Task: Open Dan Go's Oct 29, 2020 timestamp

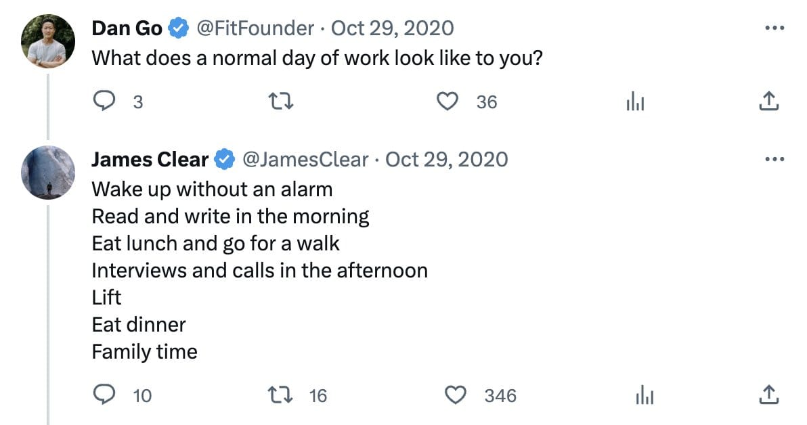Action: 392,28
